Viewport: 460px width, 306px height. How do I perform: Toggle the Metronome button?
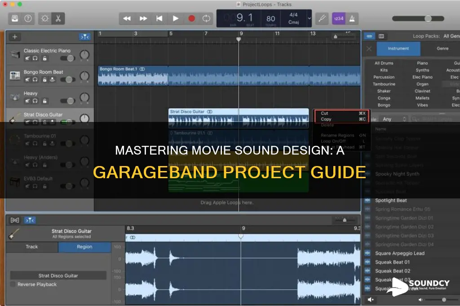(x=352, y=18)
